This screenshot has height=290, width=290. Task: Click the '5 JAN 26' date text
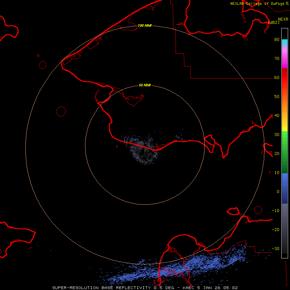pos(209,288)
